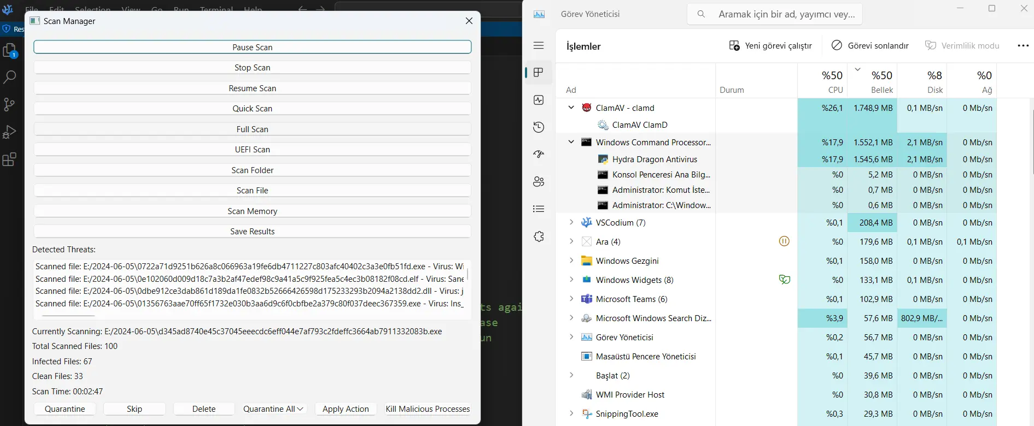Image resolution: width=1034 pixels, height=426 pixels.
Task: Collapse the Windows Command Processor group
Action: pos(571,142)
